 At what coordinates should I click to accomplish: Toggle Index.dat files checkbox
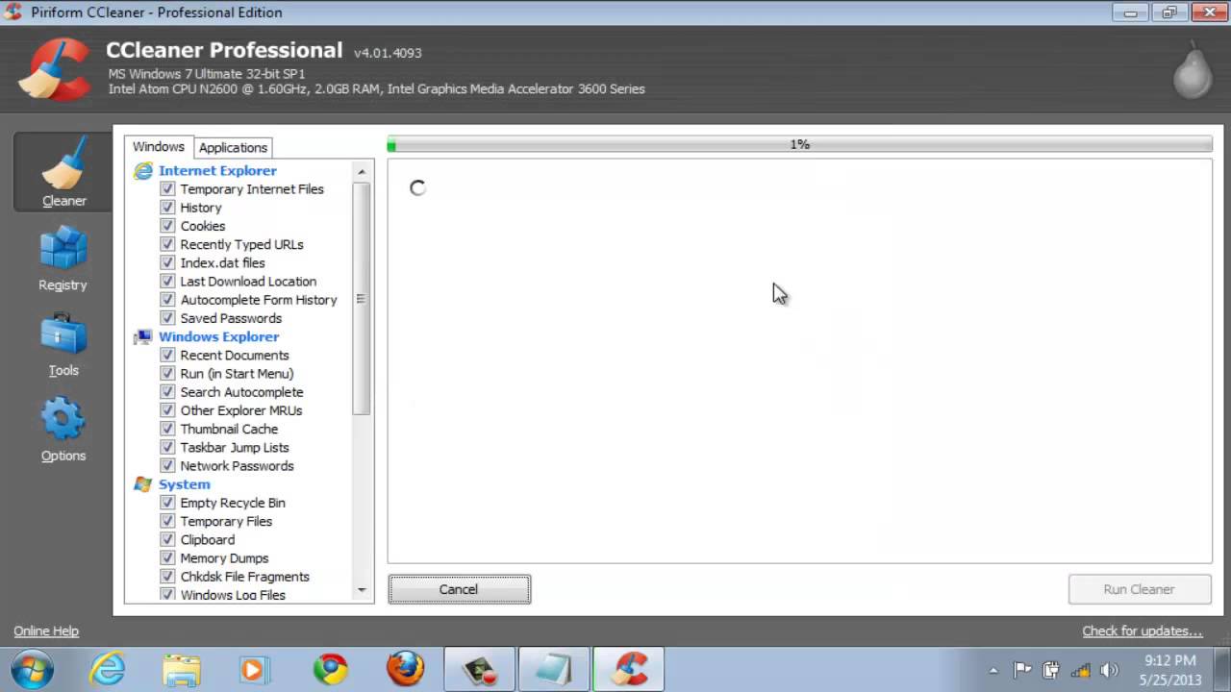click(167, 262)
